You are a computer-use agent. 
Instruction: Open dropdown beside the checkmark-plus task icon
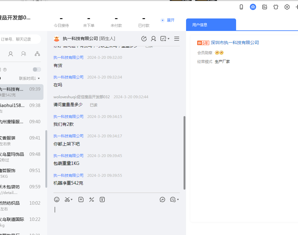[169, 39]
